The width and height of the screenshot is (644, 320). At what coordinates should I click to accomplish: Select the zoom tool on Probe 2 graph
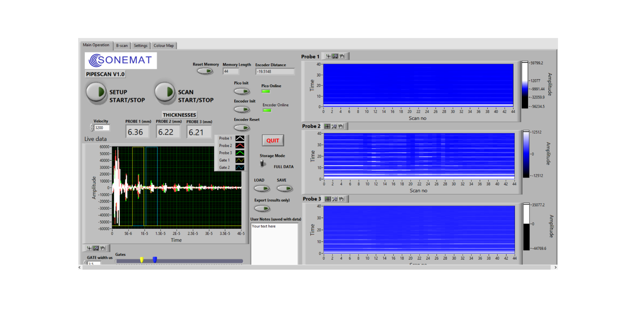pos(334,126)
